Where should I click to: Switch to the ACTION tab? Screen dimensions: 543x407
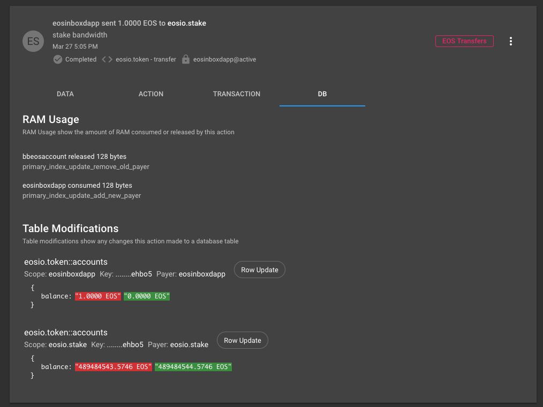[x=151, y=94]
